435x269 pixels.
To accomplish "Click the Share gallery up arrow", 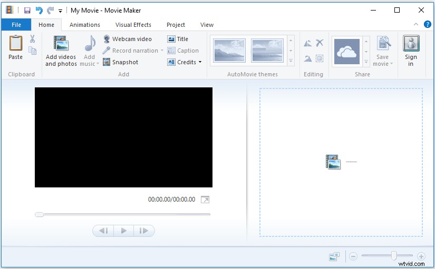I will click(x=366, y=42).
